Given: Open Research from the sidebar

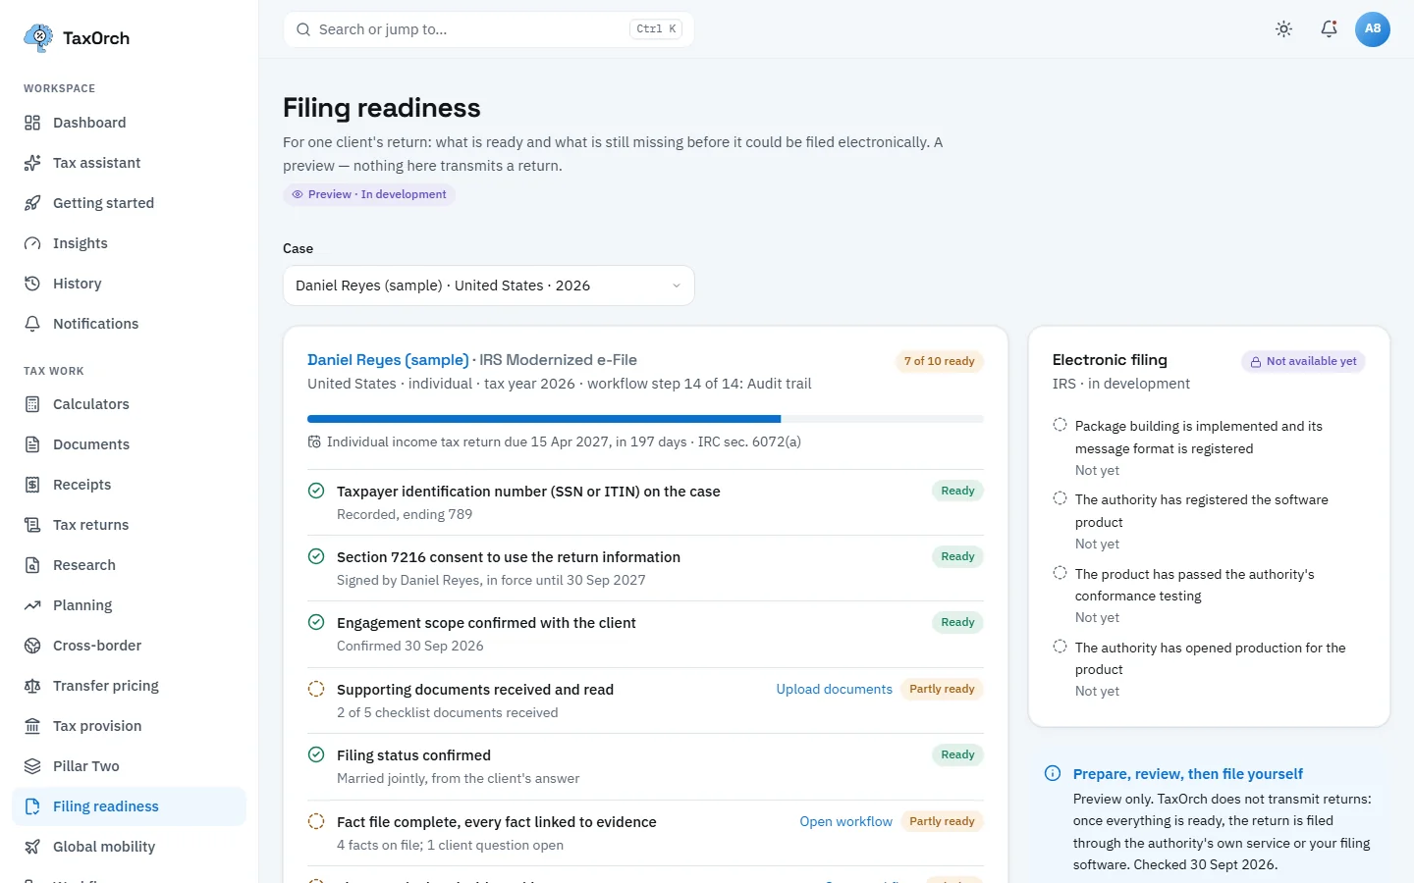Looking at the screenshot, I should 129,565.
